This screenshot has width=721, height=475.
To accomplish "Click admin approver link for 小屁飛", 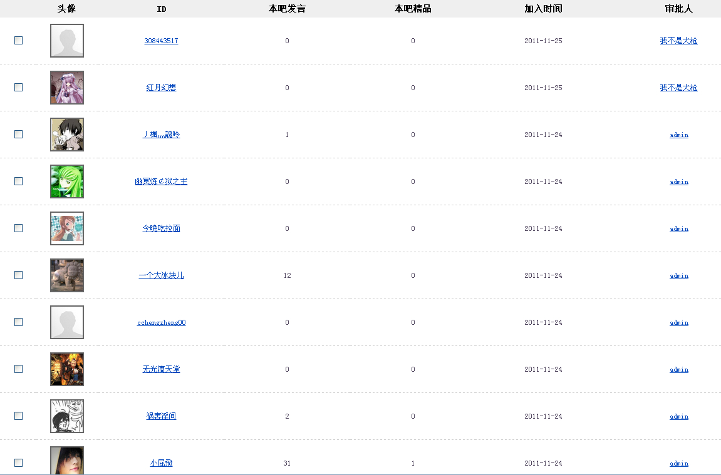I will click(x=678, y=463).
